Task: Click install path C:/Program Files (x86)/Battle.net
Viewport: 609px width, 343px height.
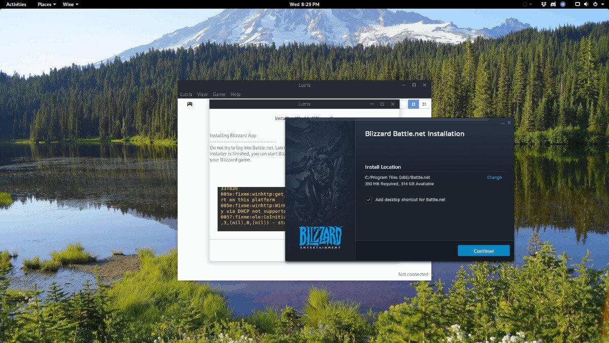Action: [x=397, y=177]
